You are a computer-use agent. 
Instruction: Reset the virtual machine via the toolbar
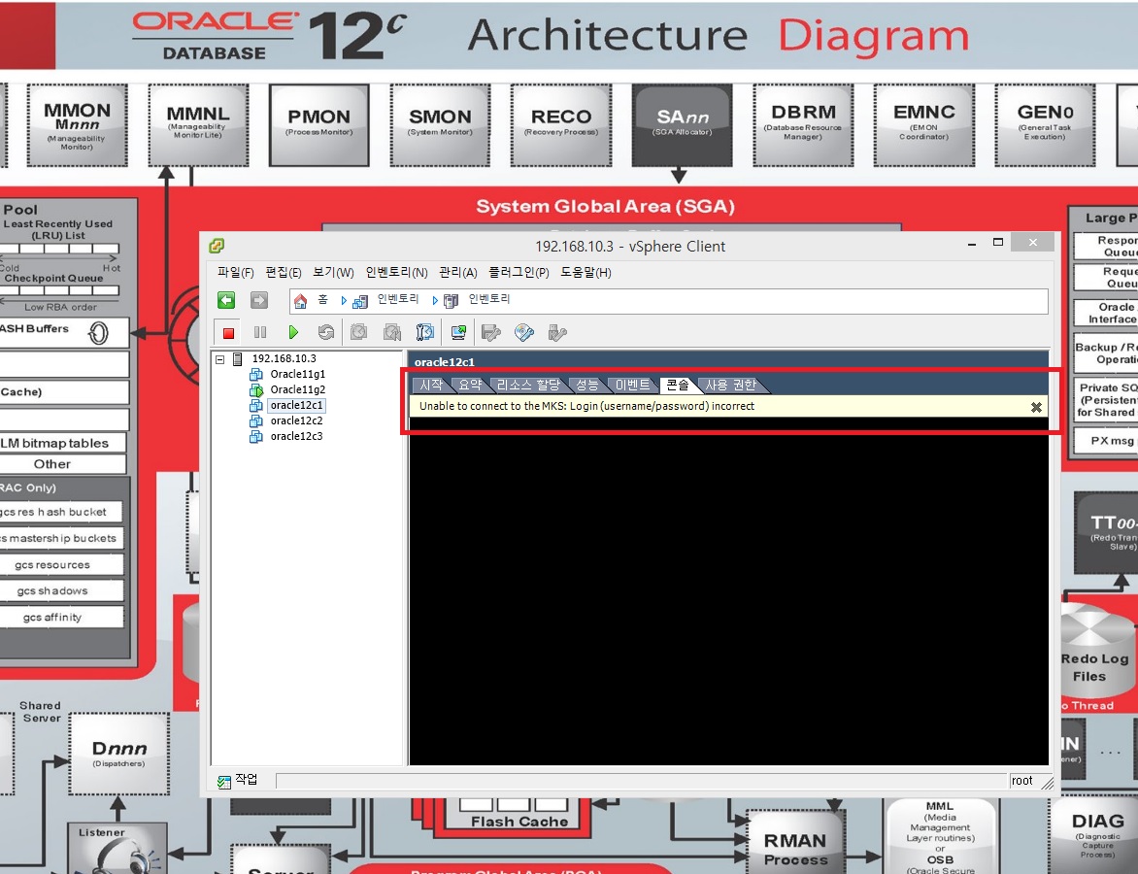(326, 332)
